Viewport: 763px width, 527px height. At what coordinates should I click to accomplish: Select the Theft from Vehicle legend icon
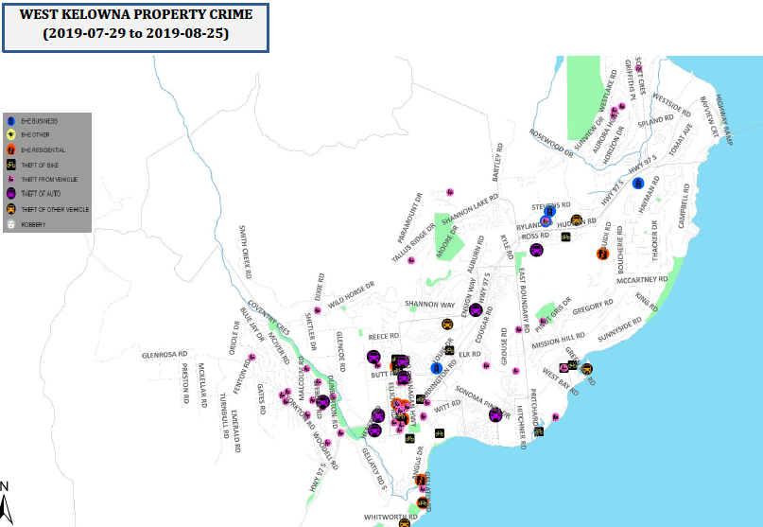pos(9,180)
